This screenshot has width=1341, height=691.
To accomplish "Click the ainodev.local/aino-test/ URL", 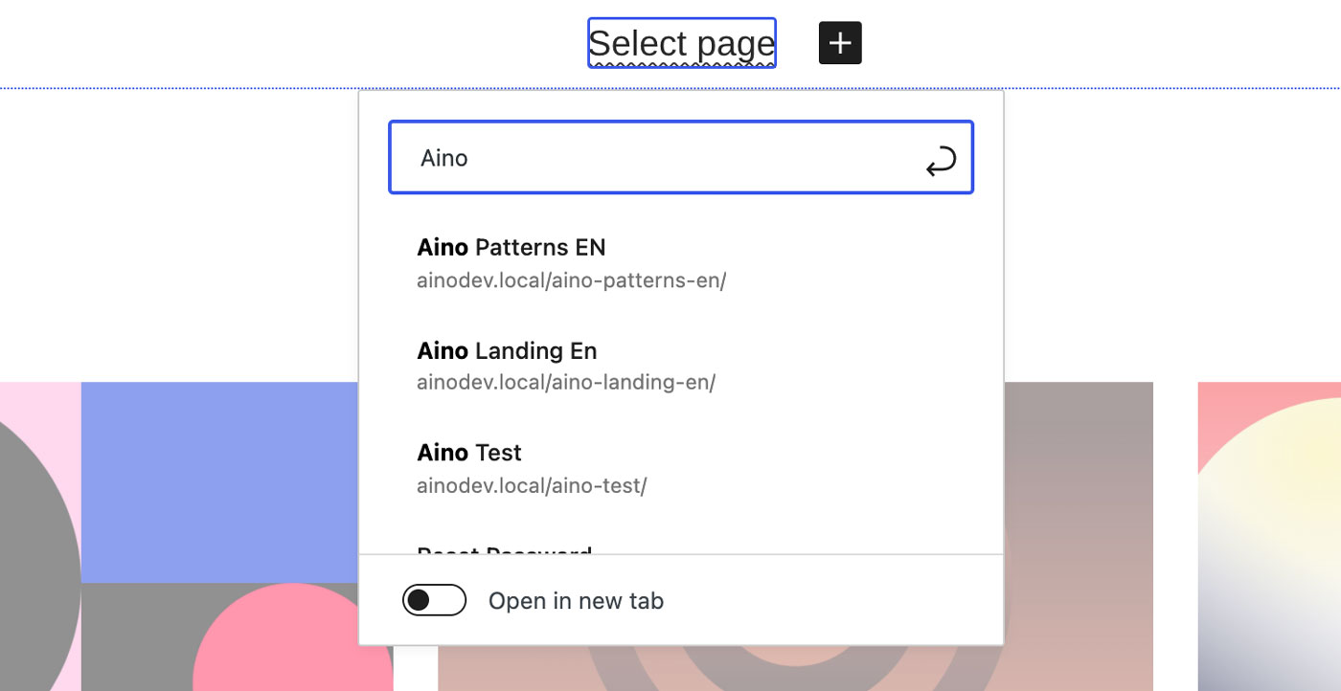I will [532, 485].
